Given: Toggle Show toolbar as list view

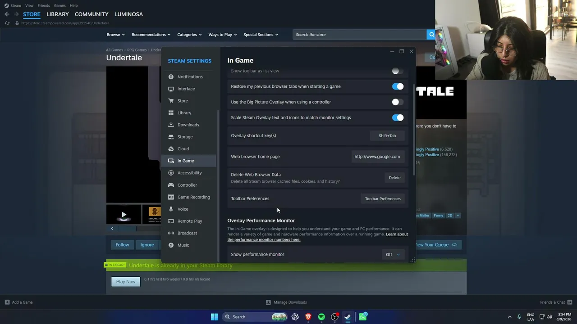Looking at the screenshot, I should point(397,71).
